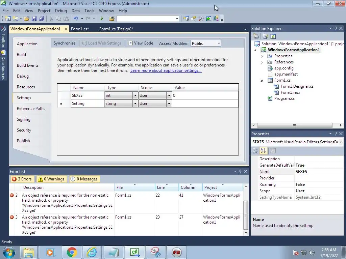Click the Open File folder icon
The image size is (346, 259).
coord(27,19)
